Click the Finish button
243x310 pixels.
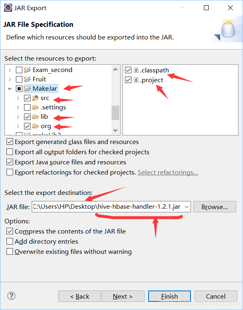click(169, 296)
